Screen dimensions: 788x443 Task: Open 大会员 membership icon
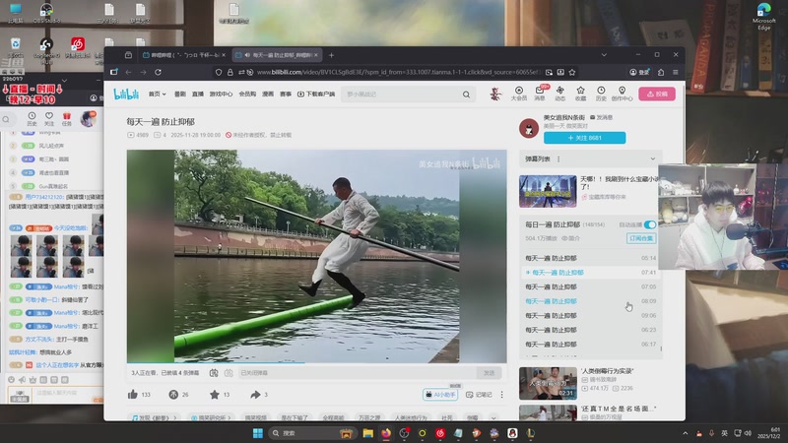[519, 94]
